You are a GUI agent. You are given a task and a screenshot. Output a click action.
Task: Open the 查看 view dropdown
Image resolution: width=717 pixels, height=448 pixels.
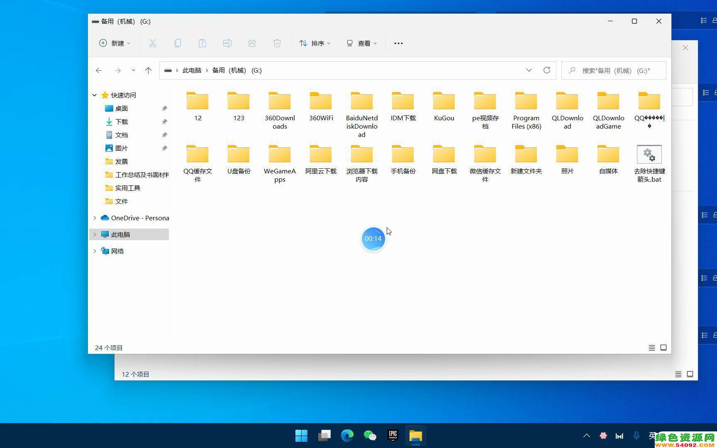(x=362, y=43)
